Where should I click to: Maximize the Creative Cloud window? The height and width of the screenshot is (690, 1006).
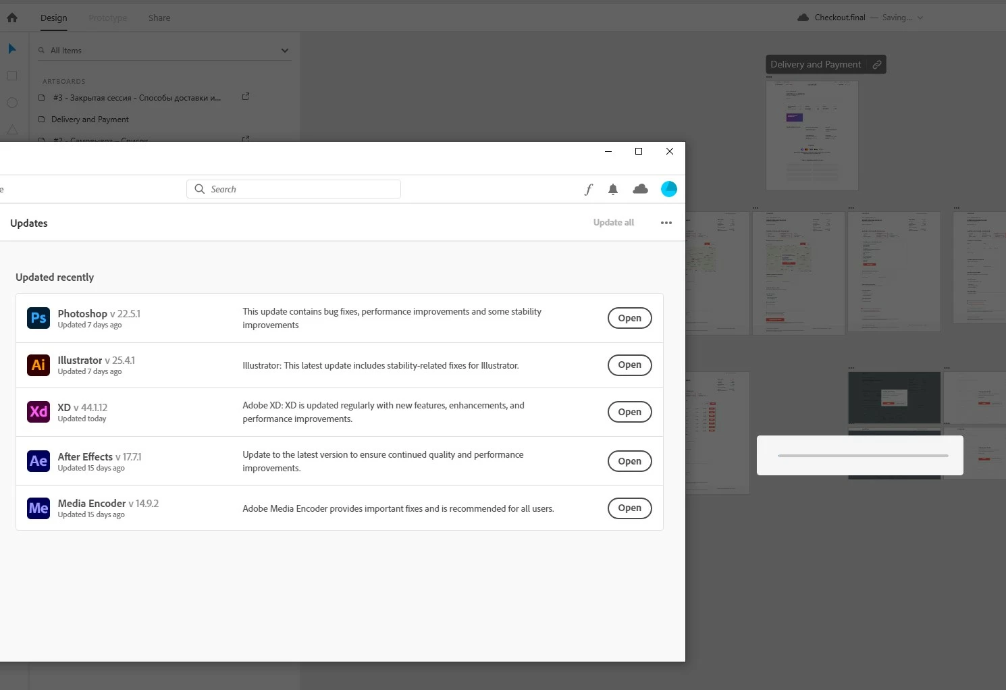coord(639,151)
